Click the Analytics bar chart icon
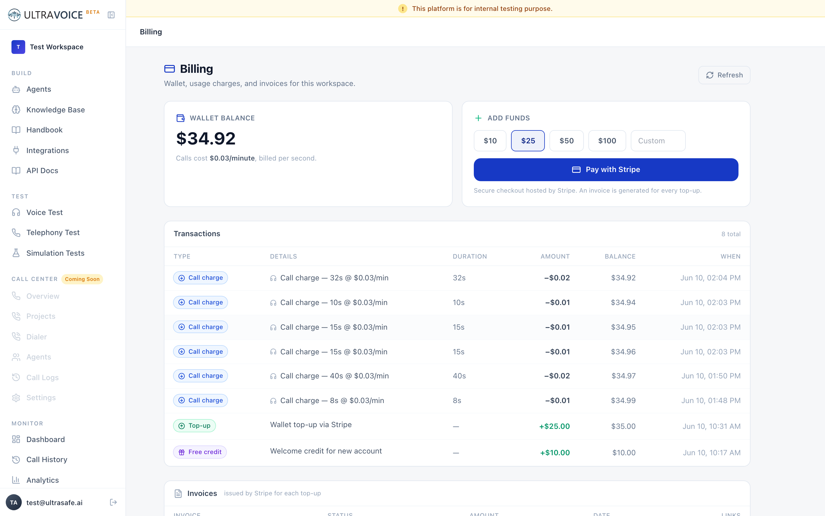 click(x=16, y=480)
